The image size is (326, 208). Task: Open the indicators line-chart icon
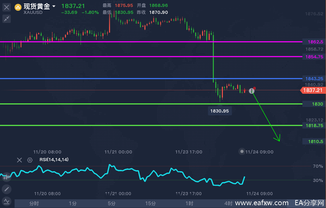point(7,201)
